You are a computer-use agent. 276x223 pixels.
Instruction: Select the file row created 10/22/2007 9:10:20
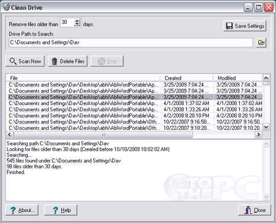pyautogui.click(x=135, y=128)
